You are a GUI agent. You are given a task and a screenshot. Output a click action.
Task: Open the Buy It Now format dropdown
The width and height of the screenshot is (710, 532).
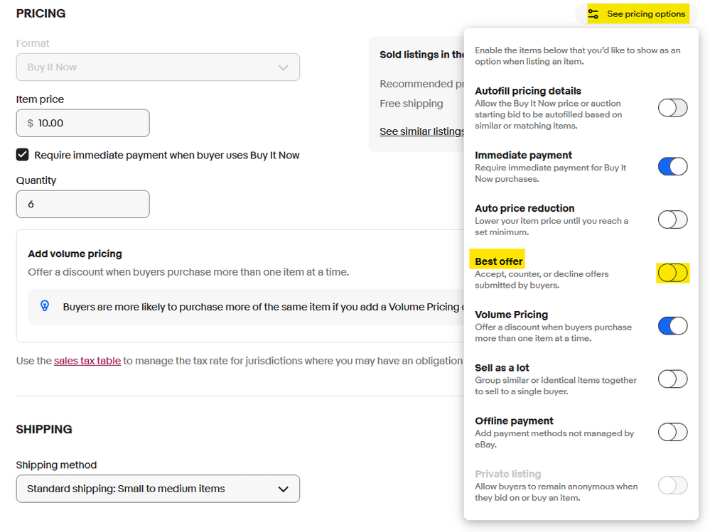[158, 67]
